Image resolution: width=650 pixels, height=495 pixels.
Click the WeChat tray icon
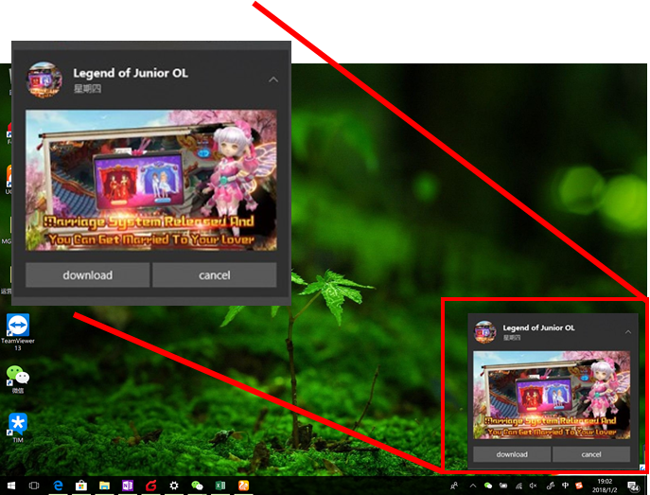point(488,486)
